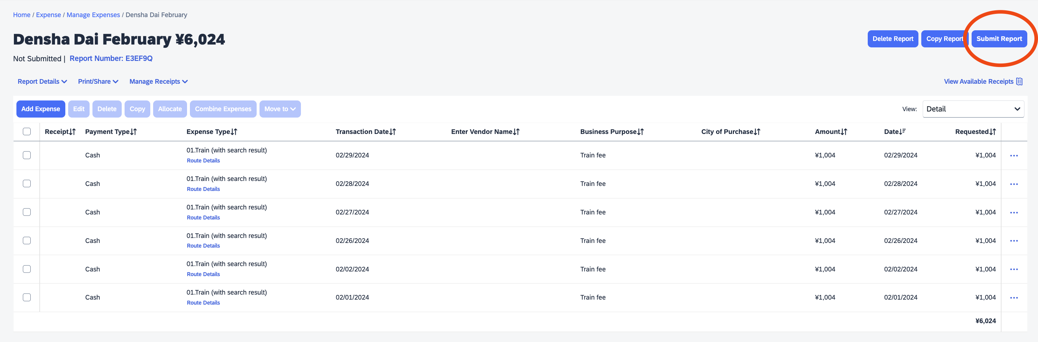1038x342 pixels.
Task: Expand the Report Details menu
Action: [x=42, y=82]
